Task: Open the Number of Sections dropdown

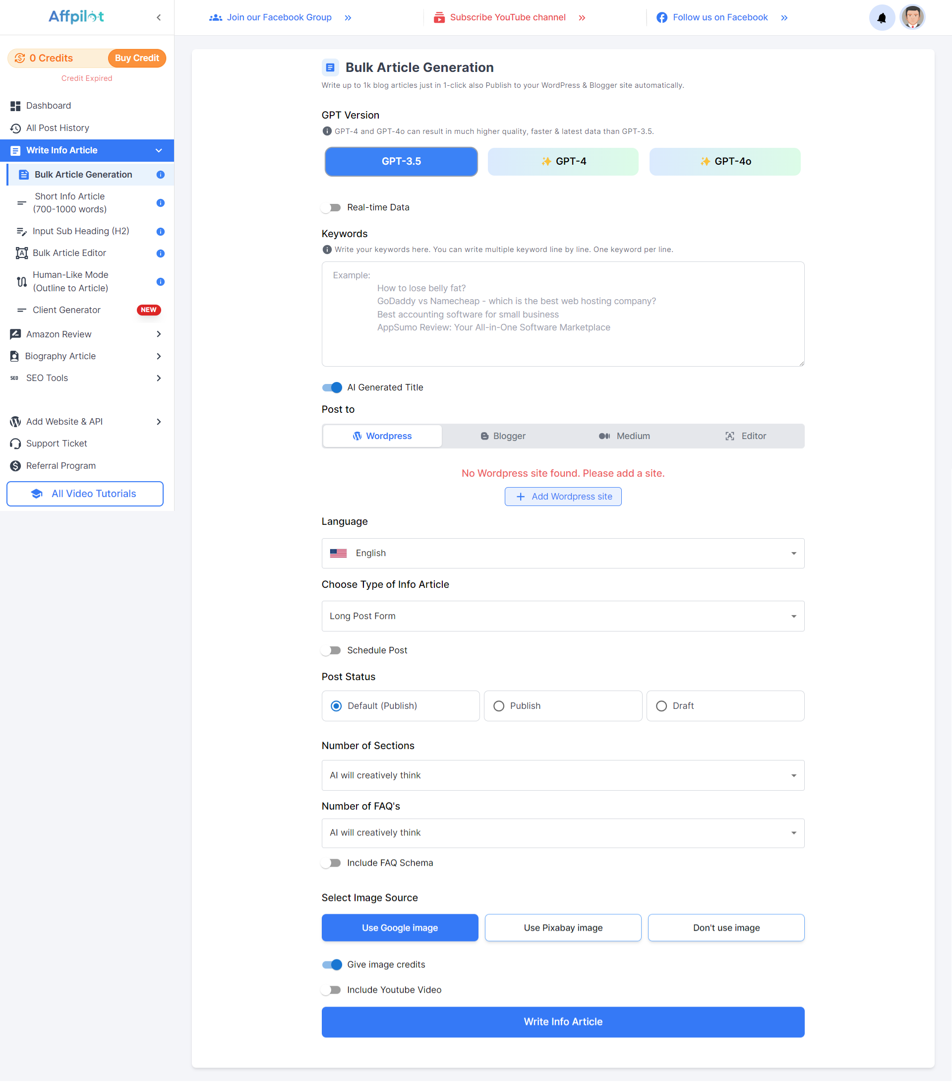Action: tap(562, 775)
